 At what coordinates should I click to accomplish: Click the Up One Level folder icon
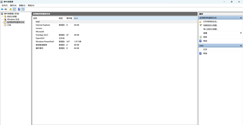(11, 9)
